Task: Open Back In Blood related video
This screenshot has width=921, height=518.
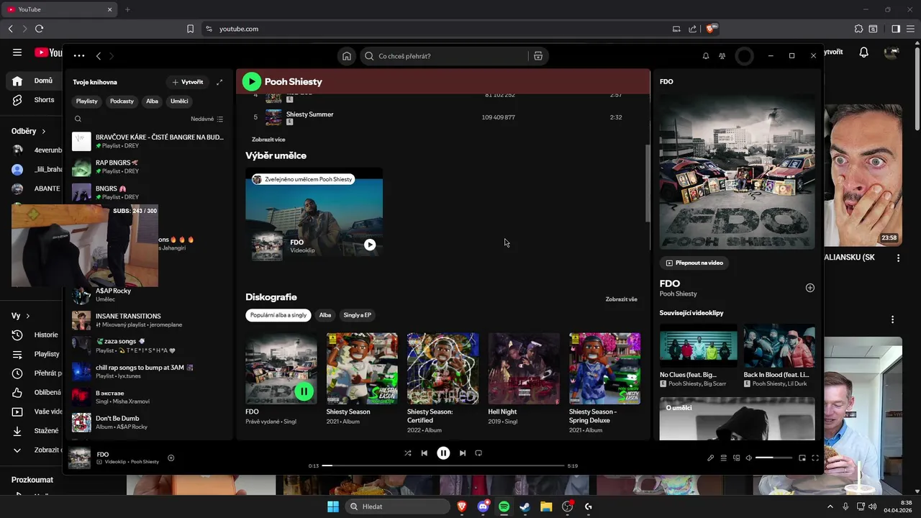Action: click(779, 347)
